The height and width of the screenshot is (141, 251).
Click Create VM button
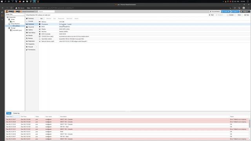(226, 11)
